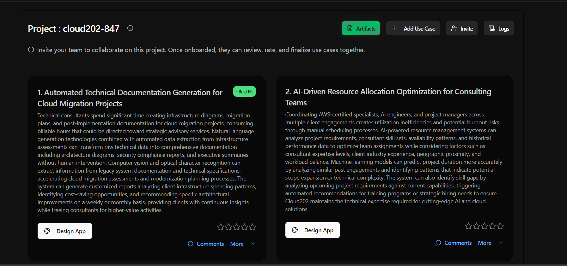
Task: Rate Resource Allocation use case five stars
Action: [500, 226]
